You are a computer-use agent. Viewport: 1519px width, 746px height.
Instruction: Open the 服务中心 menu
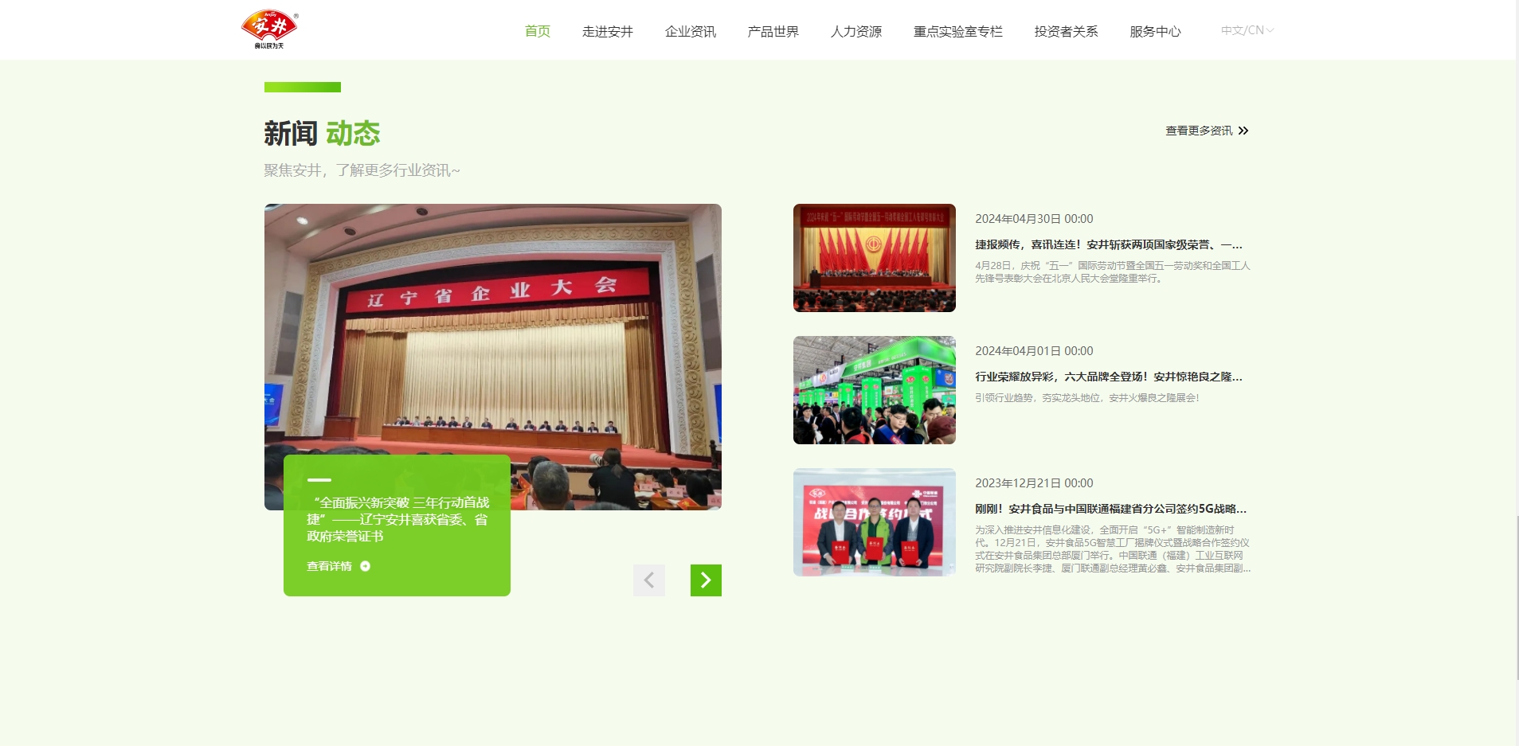pos(1155,31)
